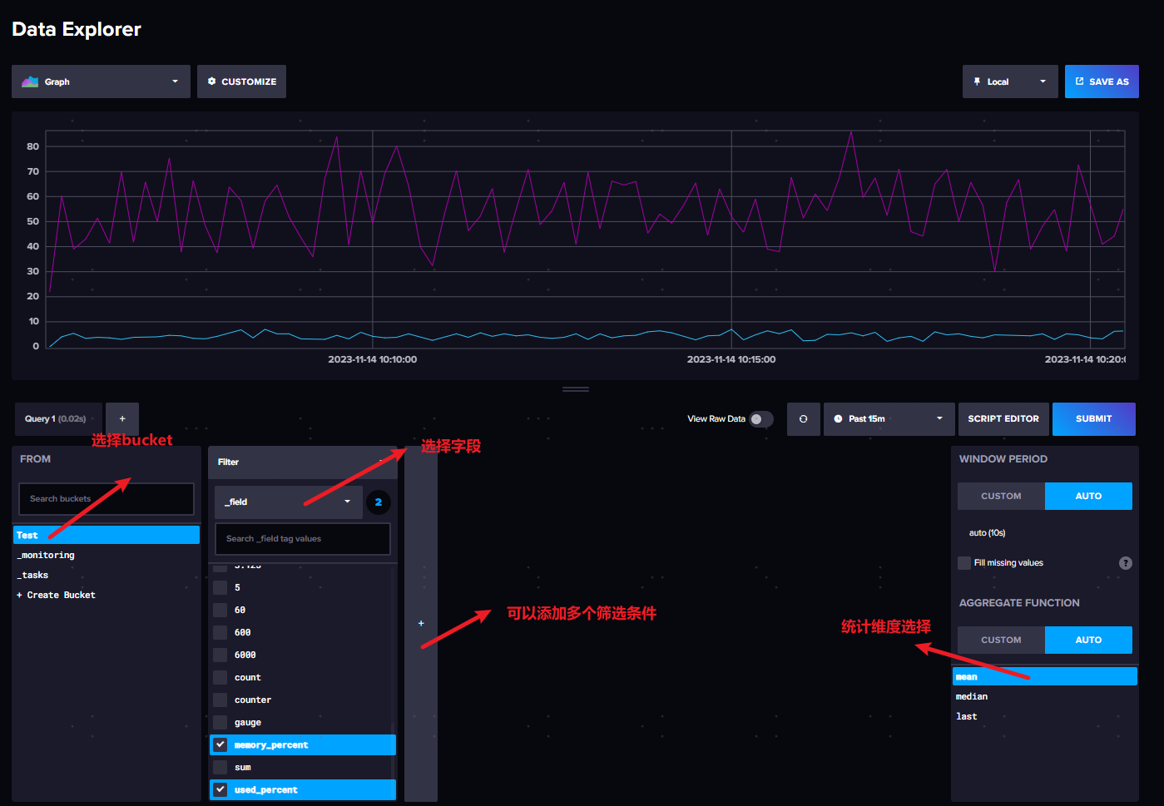
Task: Click the clock icon in the time range selector
Action: click(838, 418)
